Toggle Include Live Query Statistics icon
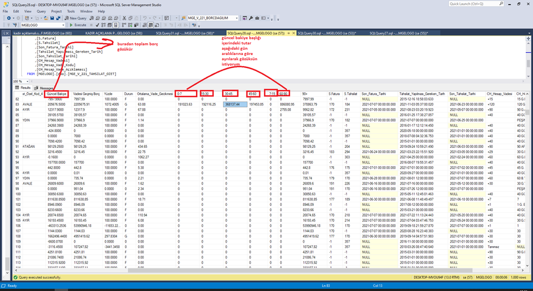This screenshot has height=291, width=533. point(130,25)
